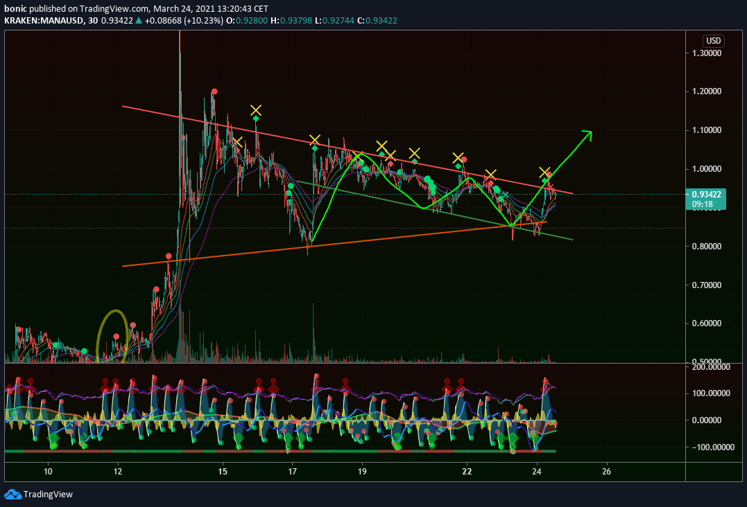Click date label 15 on time axis
This screenshot has width=747, height=507.
223,471
